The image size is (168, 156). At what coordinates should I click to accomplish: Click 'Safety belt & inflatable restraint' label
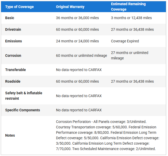24,96
